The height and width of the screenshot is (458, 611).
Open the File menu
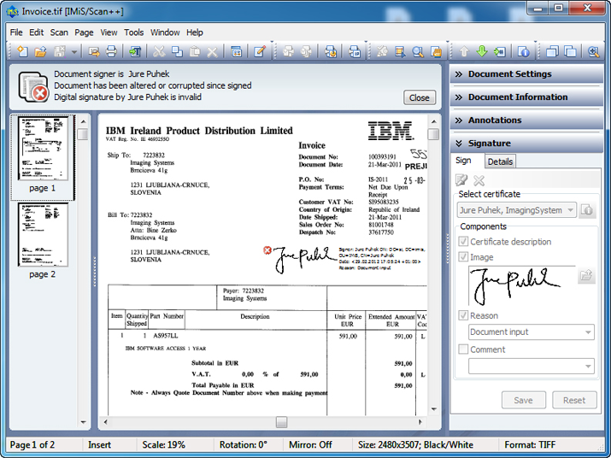point(16,32)
